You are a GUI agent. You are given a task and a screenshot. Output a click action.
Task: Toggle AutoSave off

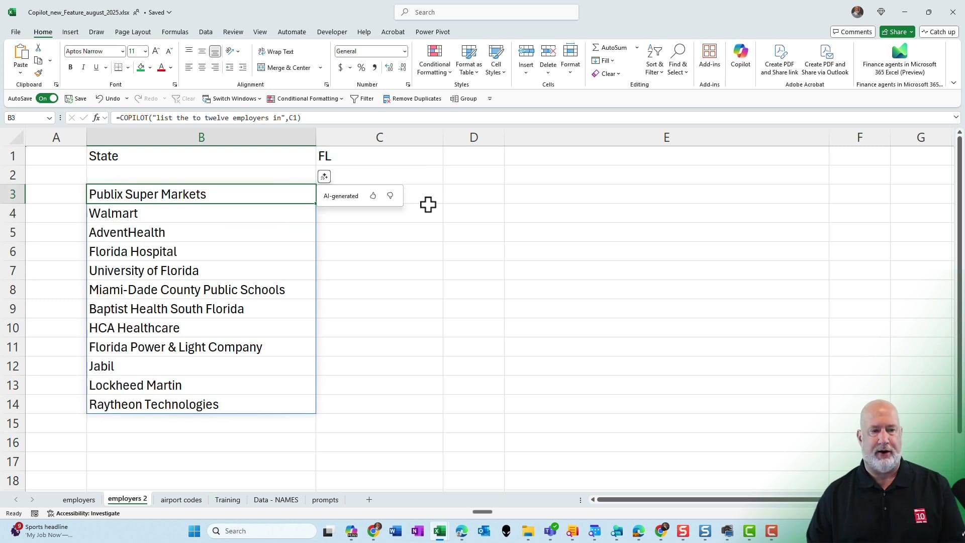click(47, 99)
